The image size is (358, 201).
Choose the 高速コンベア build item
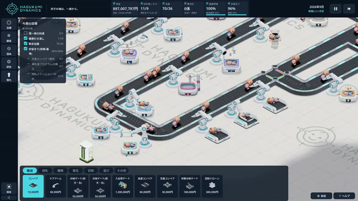point(145,186)
